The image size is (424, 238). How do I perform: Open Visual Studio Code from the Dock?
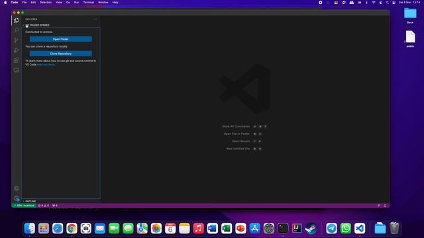360,228
